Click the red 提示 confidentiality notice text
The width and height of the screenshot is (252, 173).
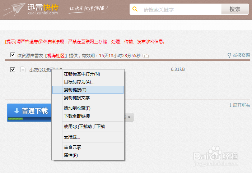tap(85, 42)
